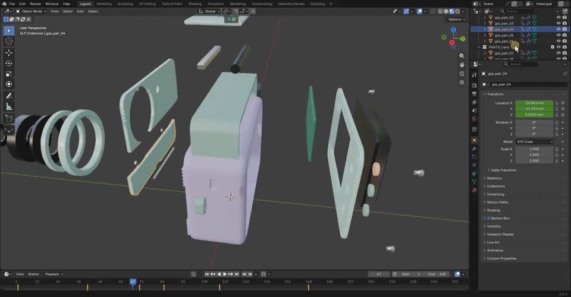Open the Tool properties tab
571x297 pixels.
click(x=474, y=75)
